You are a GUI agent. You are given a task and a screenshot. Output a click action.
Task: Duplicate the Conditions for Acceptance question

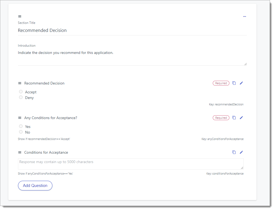click(234, 152)
